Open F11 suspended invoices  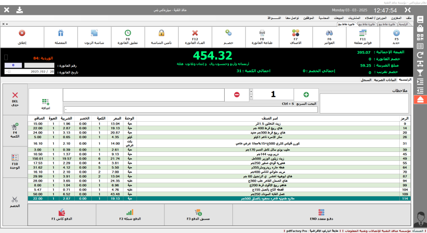point(363,36)
